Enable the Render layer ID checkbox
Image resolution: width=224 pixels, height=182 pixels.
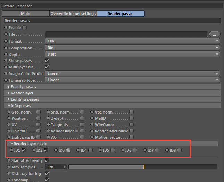coord(82,131)
